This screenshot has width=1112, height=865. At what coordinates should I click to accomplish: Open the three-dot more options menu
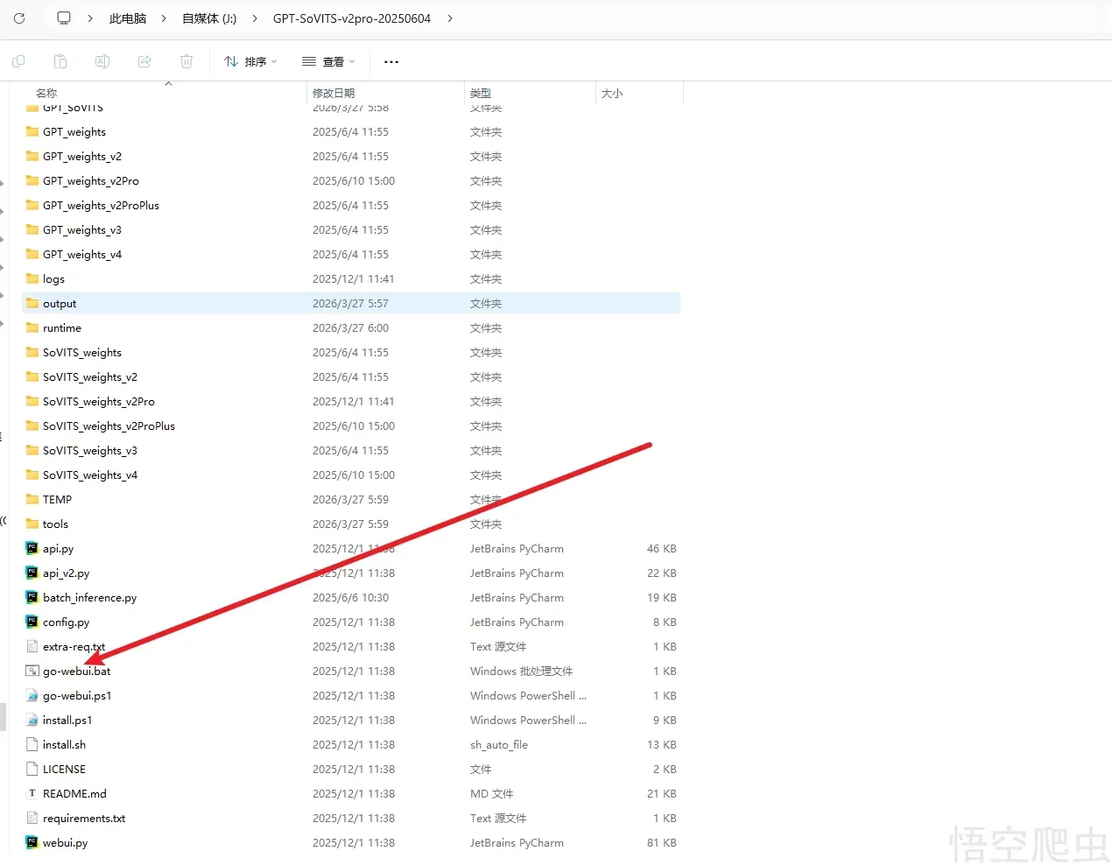(391, 61)
